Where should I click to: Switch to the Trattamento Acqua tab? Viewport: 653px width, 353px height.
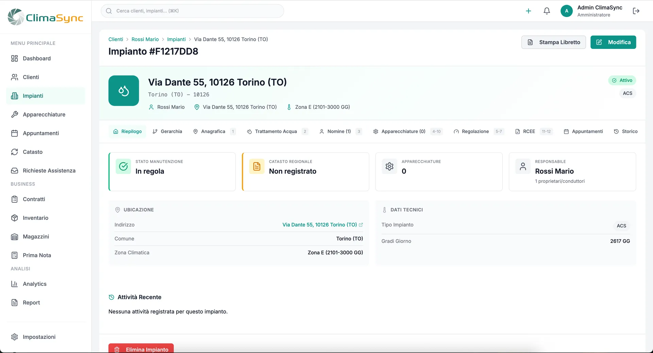277,131
